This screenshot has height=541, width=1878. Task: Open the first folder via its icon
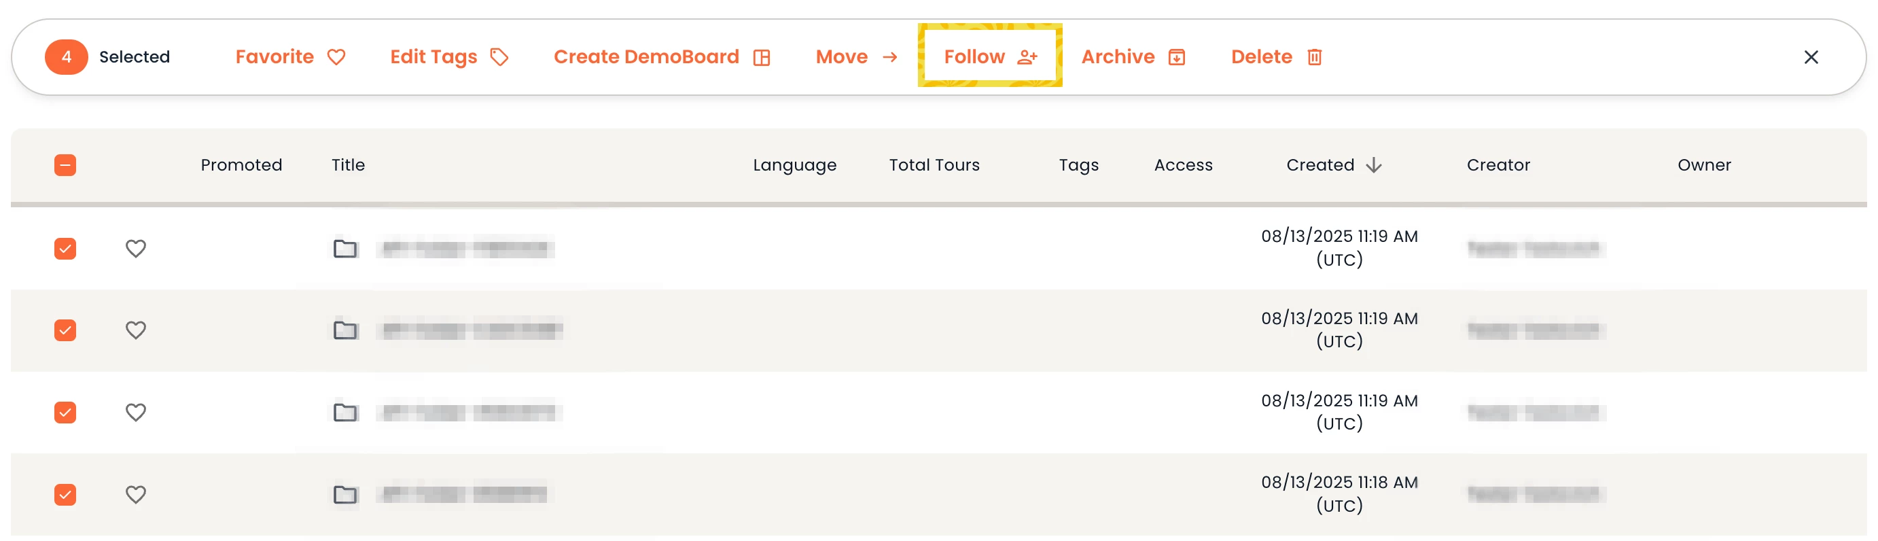coord(345,249)
